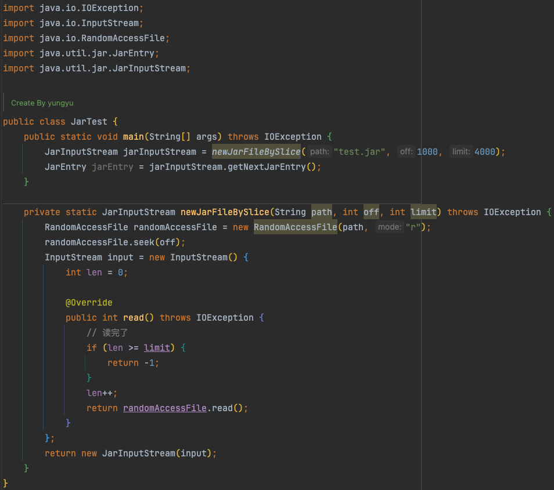The height and width of the screenshot is (490, 554).
Task: Click the 4000 argument value
Action: tap(485, 152)
